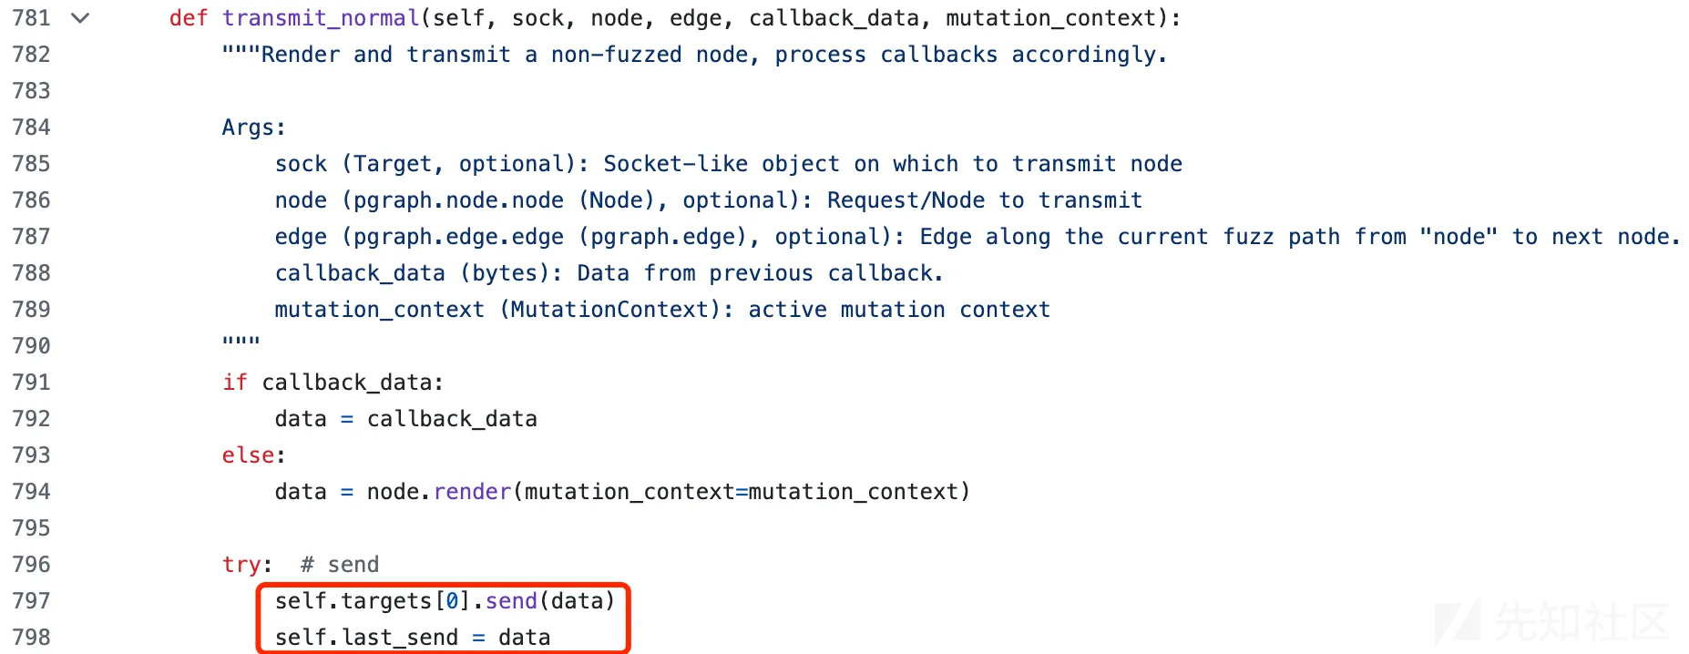This screenshot has width=1689, height=654.
Task: Click the 'Args:' docstring heading
Action: pos(254,128)
